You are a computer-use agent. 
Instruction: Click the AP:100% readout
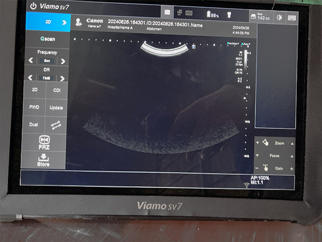click(260, 178)
